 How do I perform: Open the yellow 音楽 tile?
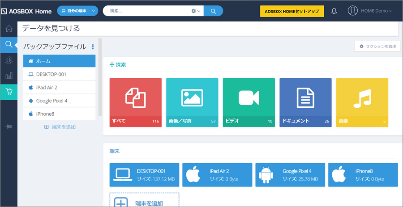coord(362,102)
